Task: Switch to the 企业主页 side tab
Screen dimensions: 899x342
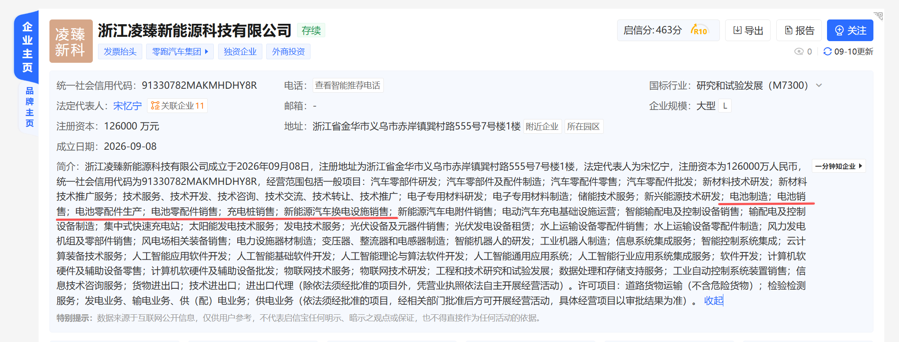Action: pyautogui.click(x=27, y=47)
